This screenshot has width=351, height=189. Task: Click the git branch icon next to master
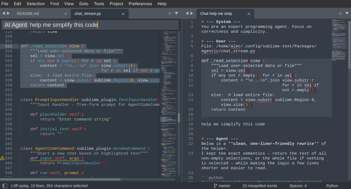coord(215,186)
